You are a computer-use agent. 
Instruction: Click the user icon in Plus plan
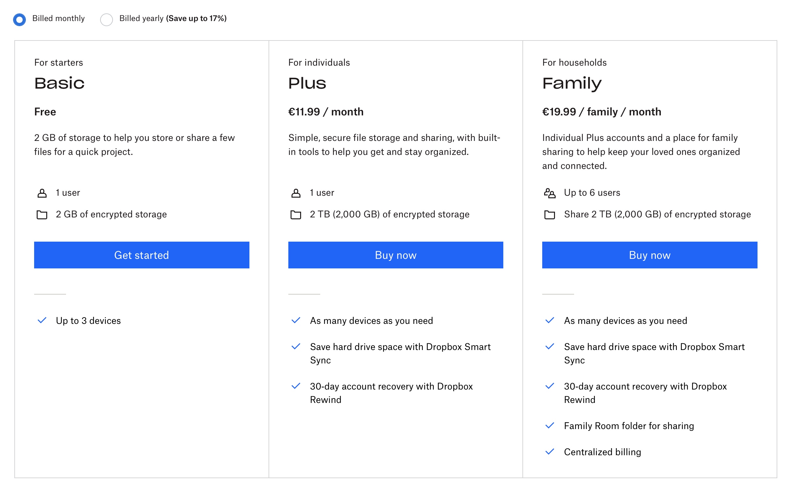296,193
